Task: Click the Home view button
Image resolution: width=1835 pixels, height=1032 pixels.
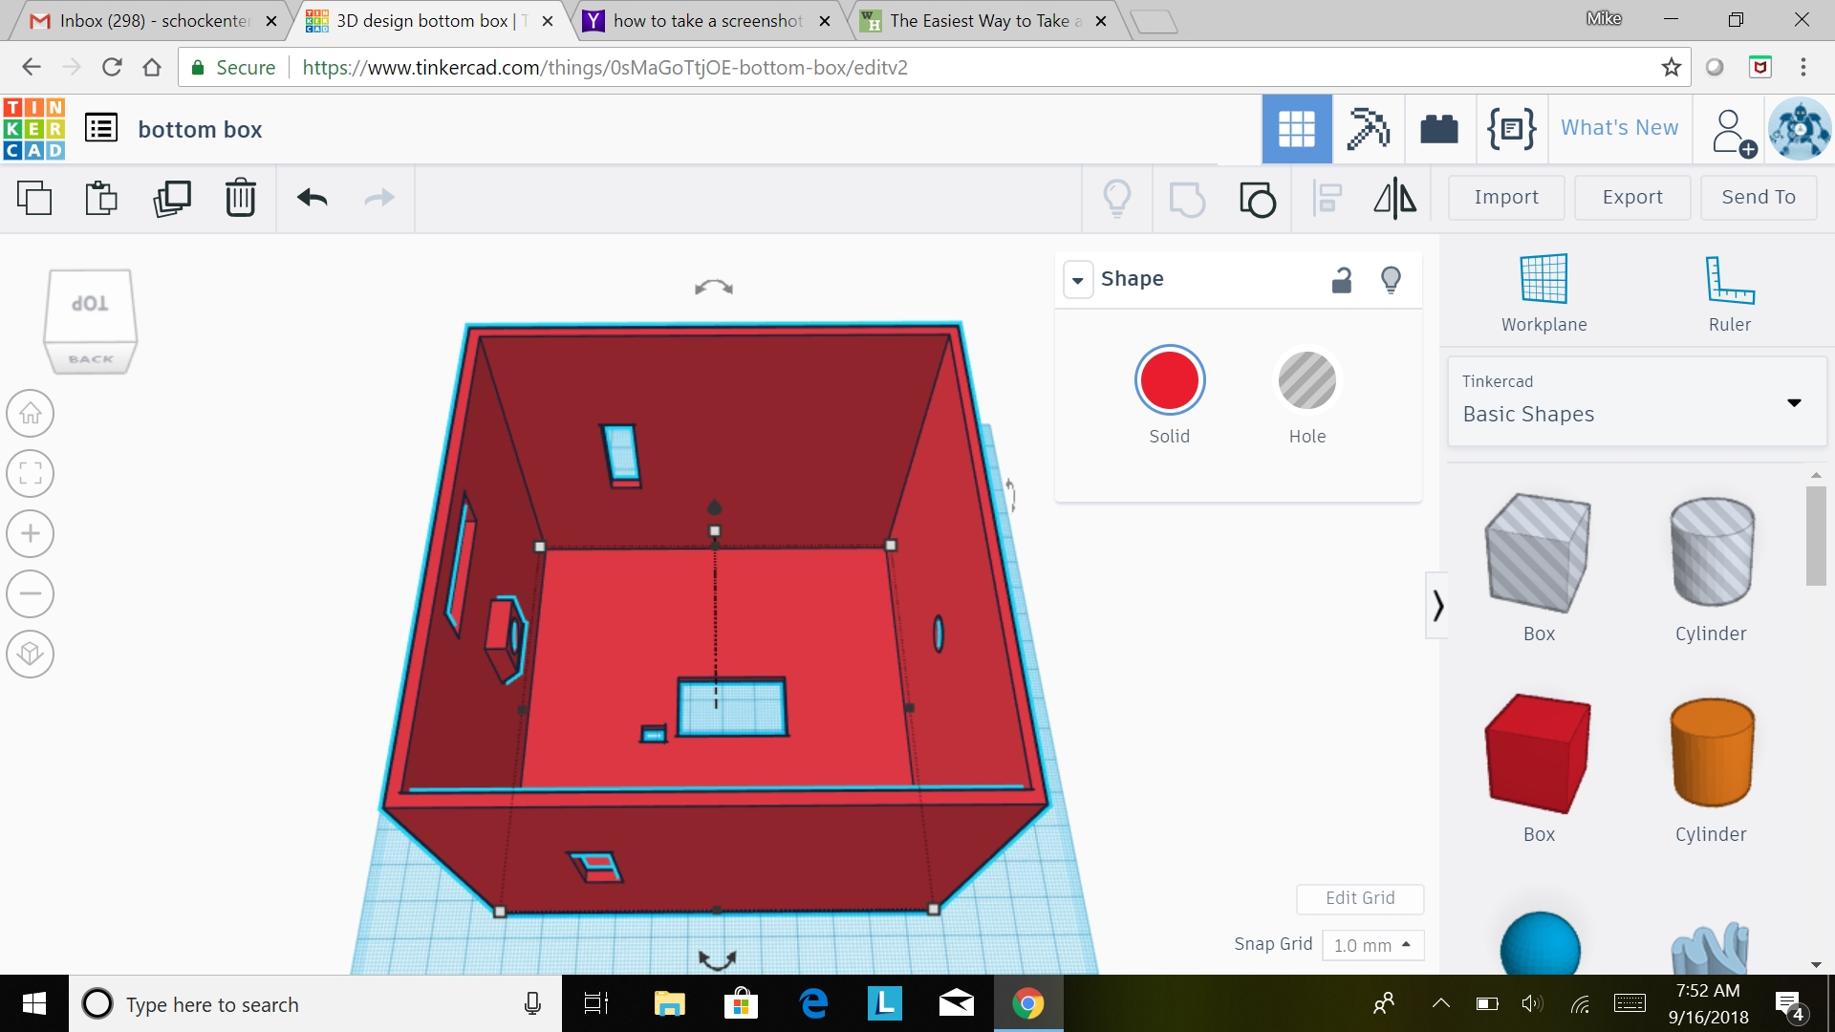Action: [31, 414]
